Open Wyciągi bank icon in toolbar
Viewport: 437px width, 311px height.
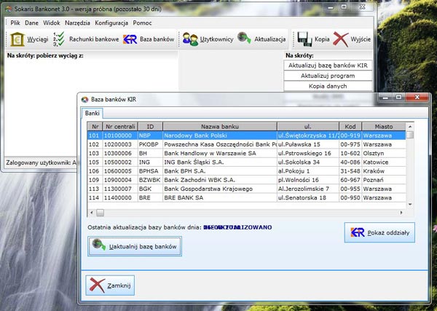[x=17, y=39]
